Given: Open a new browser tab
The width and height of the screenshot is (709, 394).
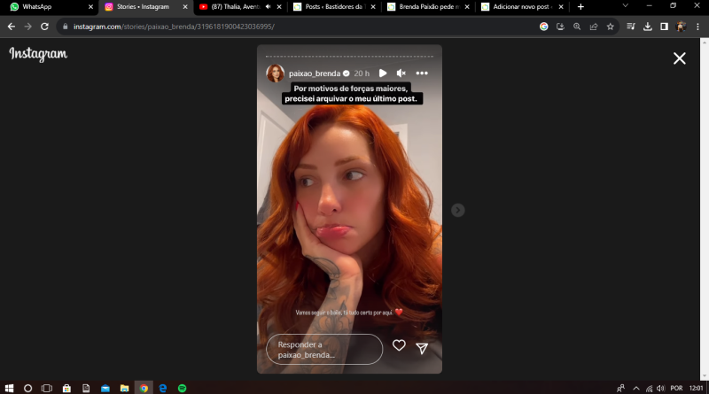Looking at the screenshot, I should [x=580, y=6].
